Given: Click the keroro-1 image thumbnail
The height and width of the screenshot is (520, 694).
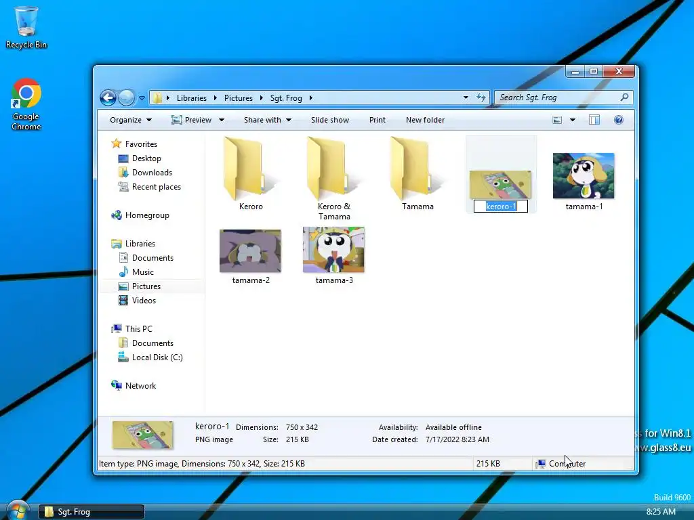Looking at the screenshot, I should pyautogui.click(x=500, y=184).
